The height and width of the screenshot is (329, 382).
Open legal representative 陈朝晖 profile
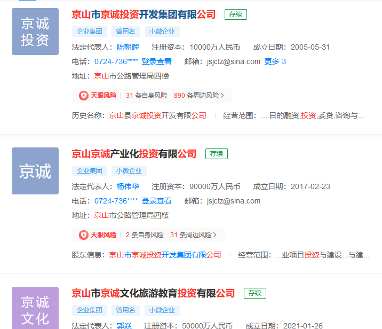[x=128, y=47]
